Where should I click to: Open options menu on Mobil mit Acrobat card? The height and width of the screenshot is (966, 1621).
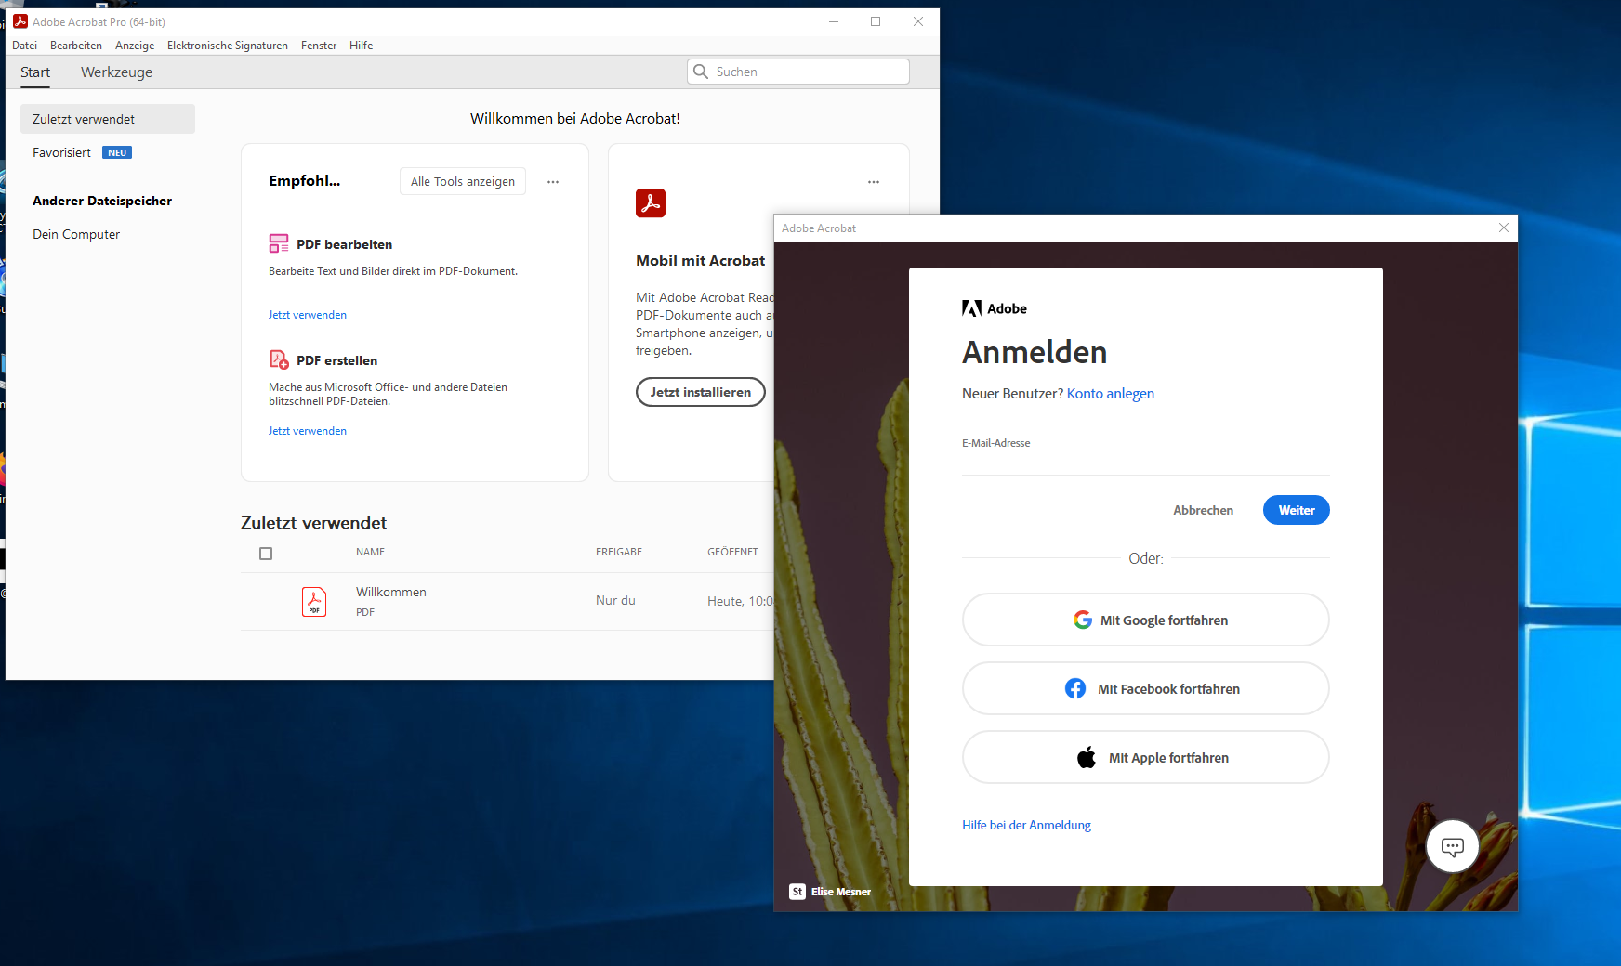pos(873,182)
